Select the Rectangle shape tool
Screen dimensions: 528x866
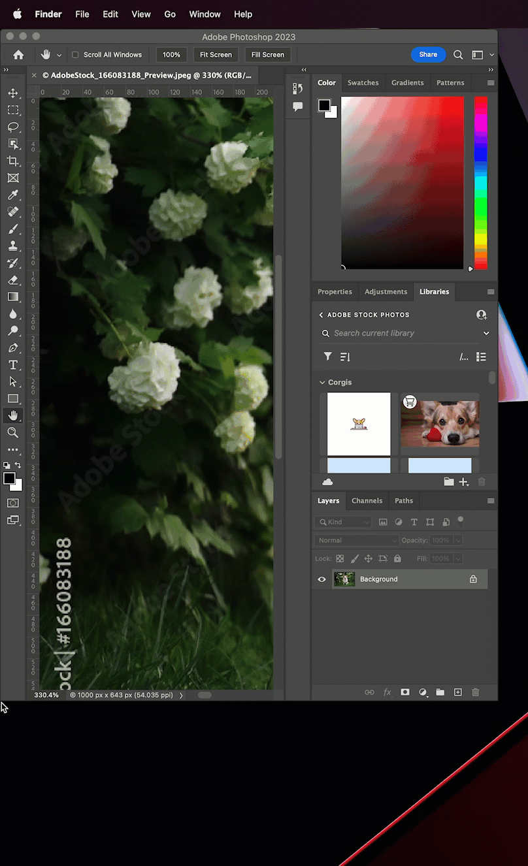pyautogui.click(x=13, y=399)
